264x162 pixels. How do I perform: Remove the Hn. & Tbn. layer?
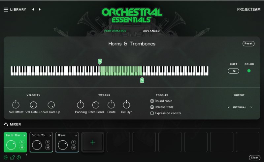coord(24,135)
